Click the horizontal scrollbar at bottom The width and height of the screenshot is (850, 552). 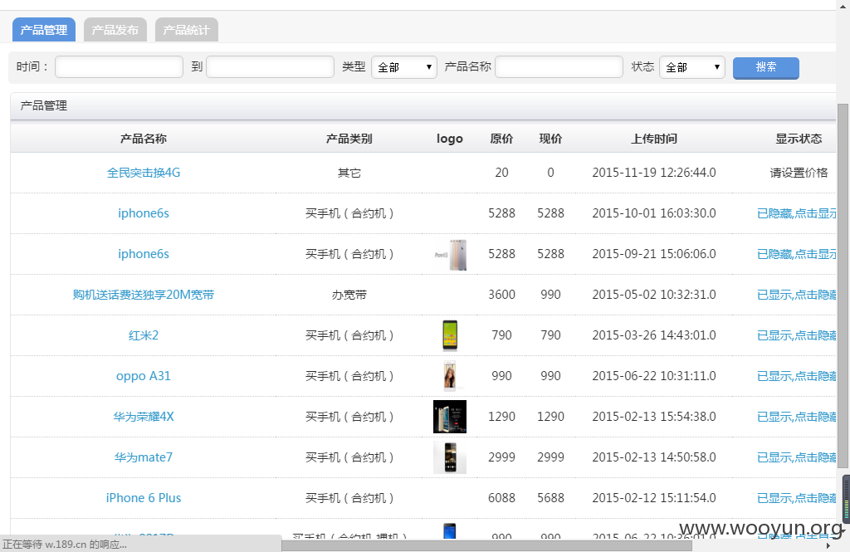coord(486,545)
